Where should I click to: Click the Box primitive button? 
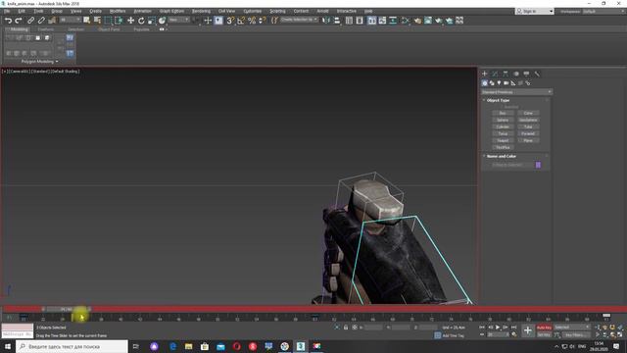point(503,114)
